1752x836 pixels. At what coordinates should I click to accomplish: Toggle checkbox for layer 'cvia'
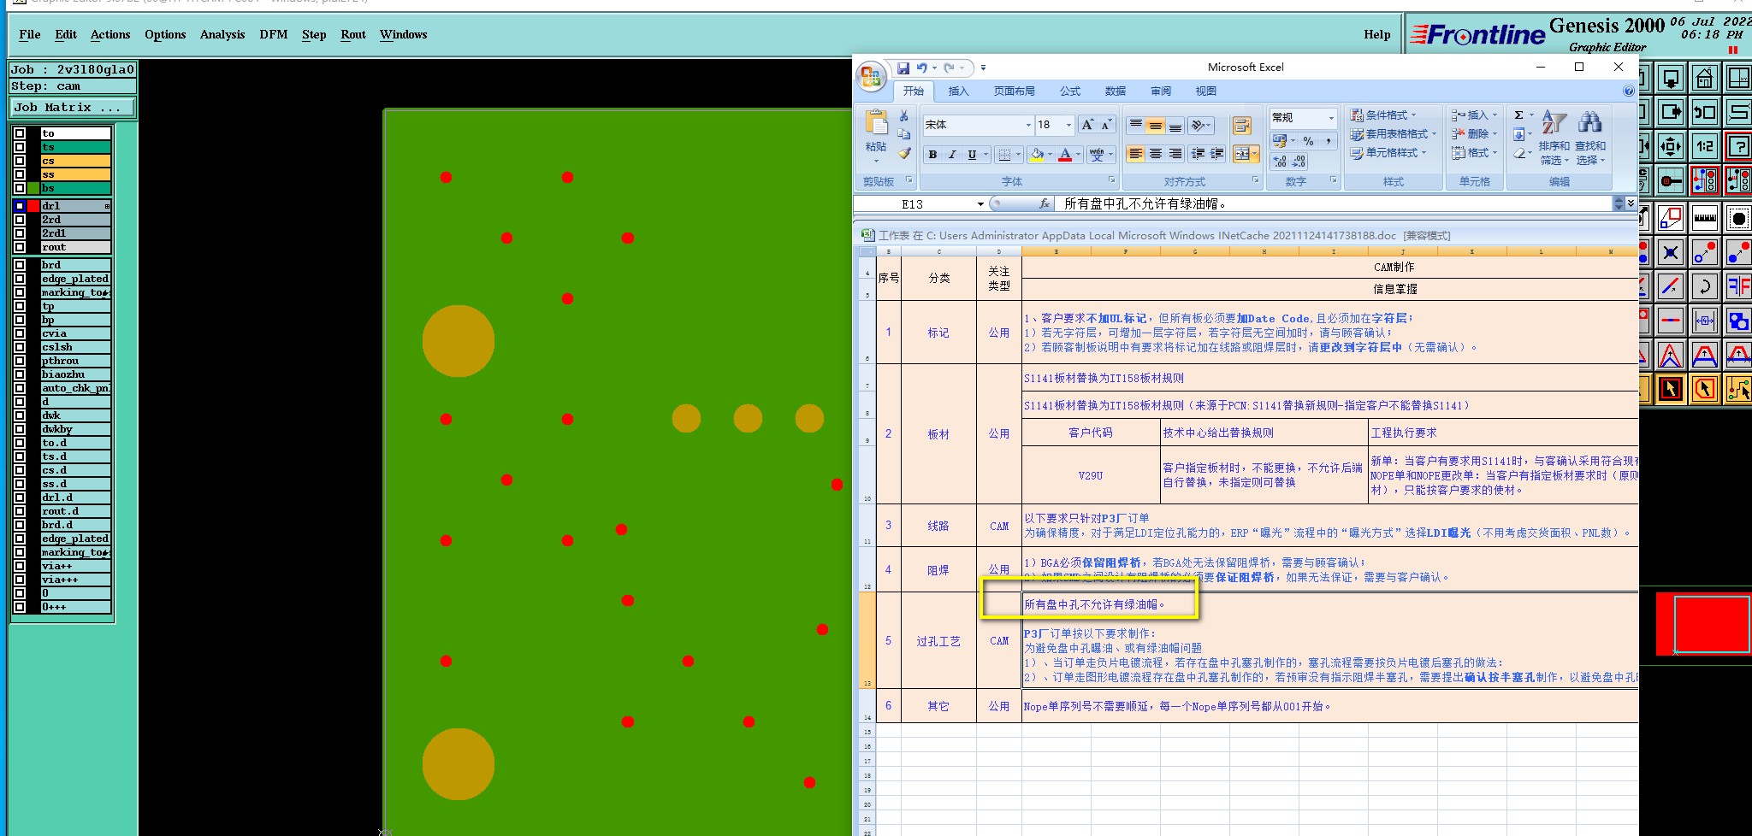[x=20, y=333]
